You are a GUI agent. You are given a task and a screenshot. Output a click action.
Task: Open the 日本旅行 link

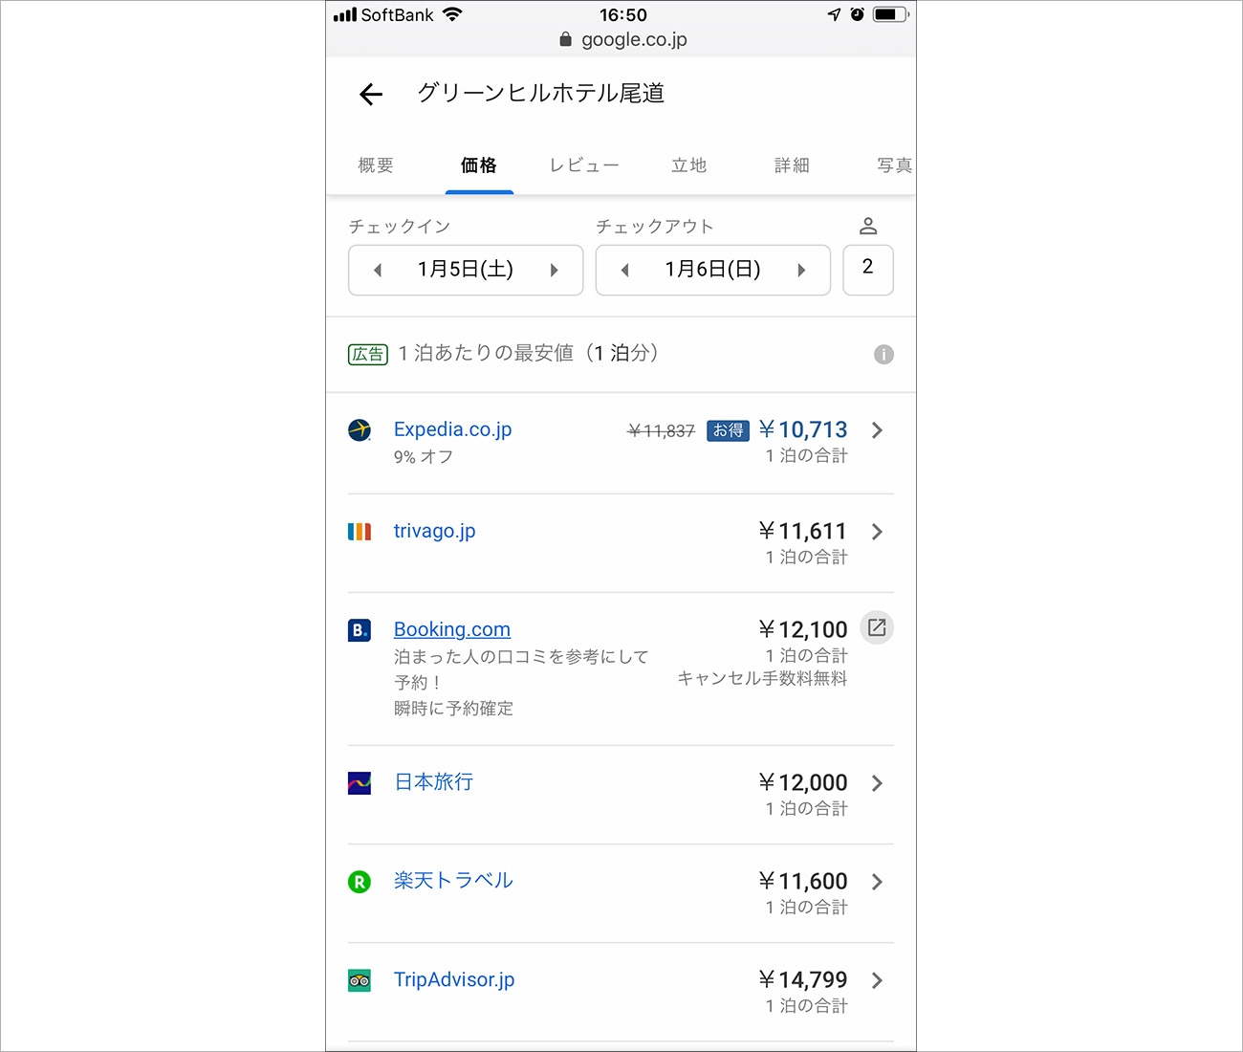(434, 782)
